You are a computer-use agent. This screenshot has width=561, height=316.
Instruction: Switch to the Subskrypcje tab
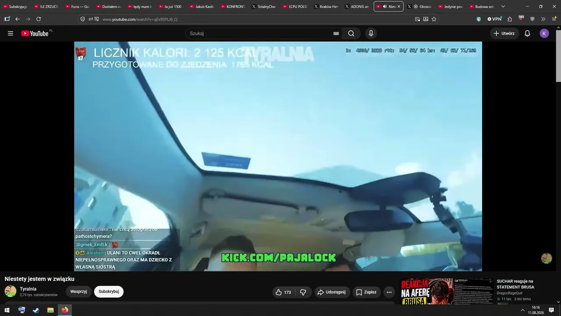15,7
